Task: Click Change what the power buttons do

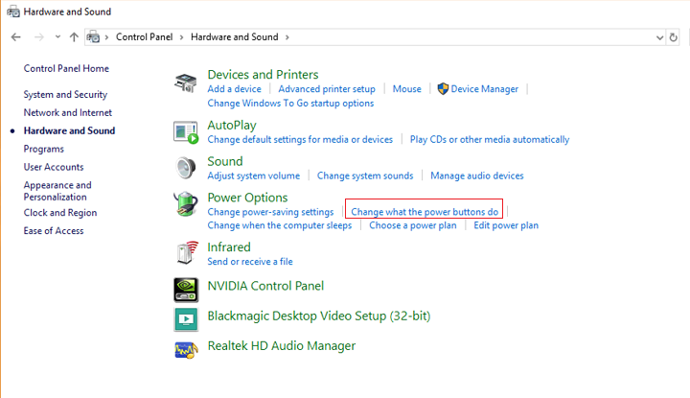Action: click(x=425, y=212)
